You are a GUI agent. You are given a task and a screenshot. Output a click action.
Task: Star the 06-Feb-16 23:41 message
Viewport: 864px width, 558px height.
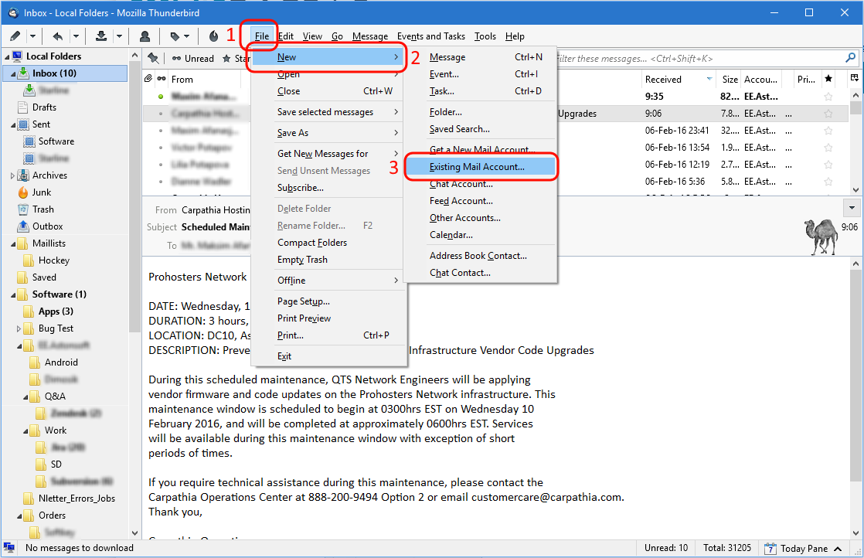828,131
